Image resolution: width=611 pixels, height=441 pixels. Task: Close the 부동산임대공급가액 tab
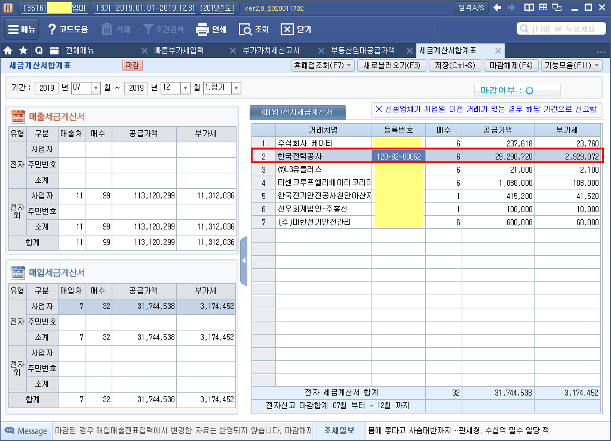410,51
